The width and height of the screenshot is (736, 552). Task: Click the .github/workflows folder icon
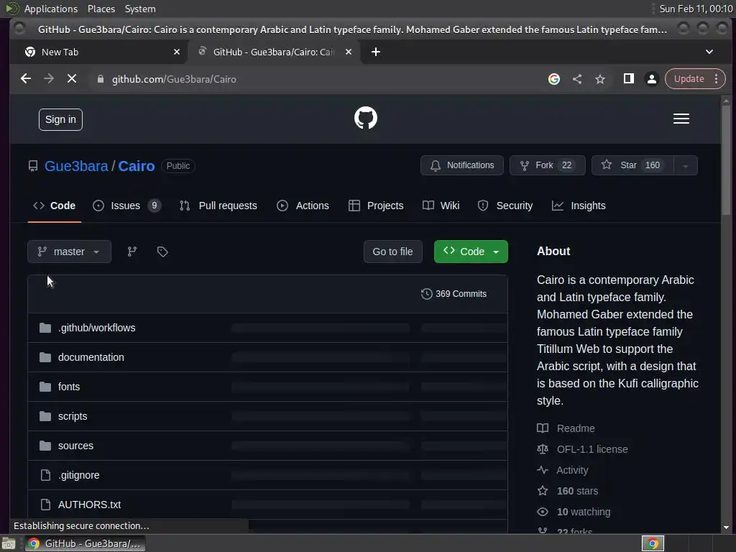coord(45,328)
